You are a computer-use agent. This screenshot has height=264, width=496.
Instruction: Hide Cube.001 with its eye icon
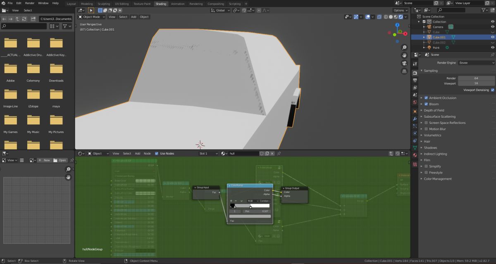492,37
